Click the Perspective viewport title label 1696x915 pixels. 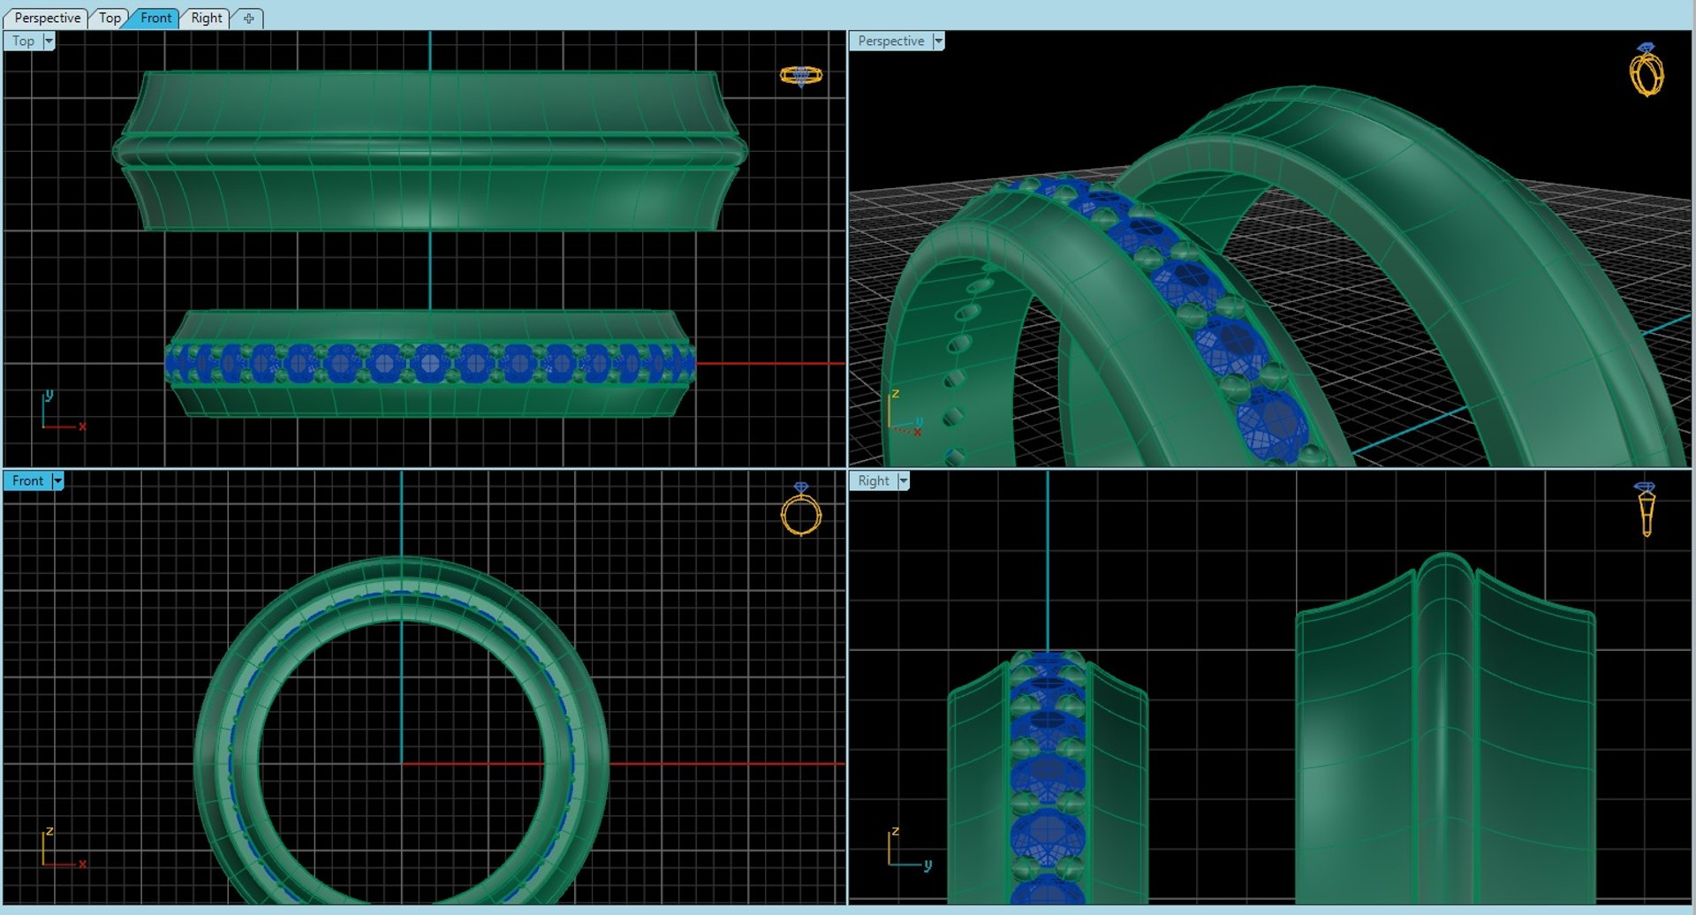click(891, 41)
